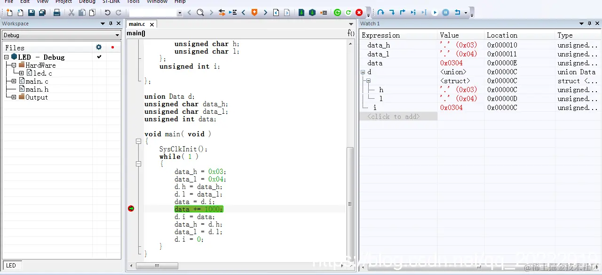Screen dimensions: 602x275
Task: Expand the led.c file node
Action: click(x=22, y=73)
